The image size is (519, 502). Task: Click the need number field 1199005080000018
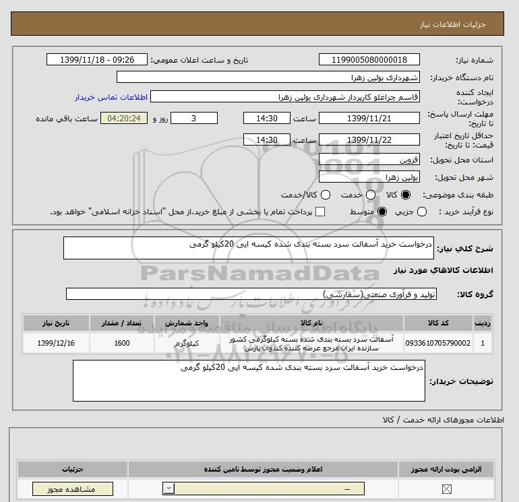tap(369, 60)
